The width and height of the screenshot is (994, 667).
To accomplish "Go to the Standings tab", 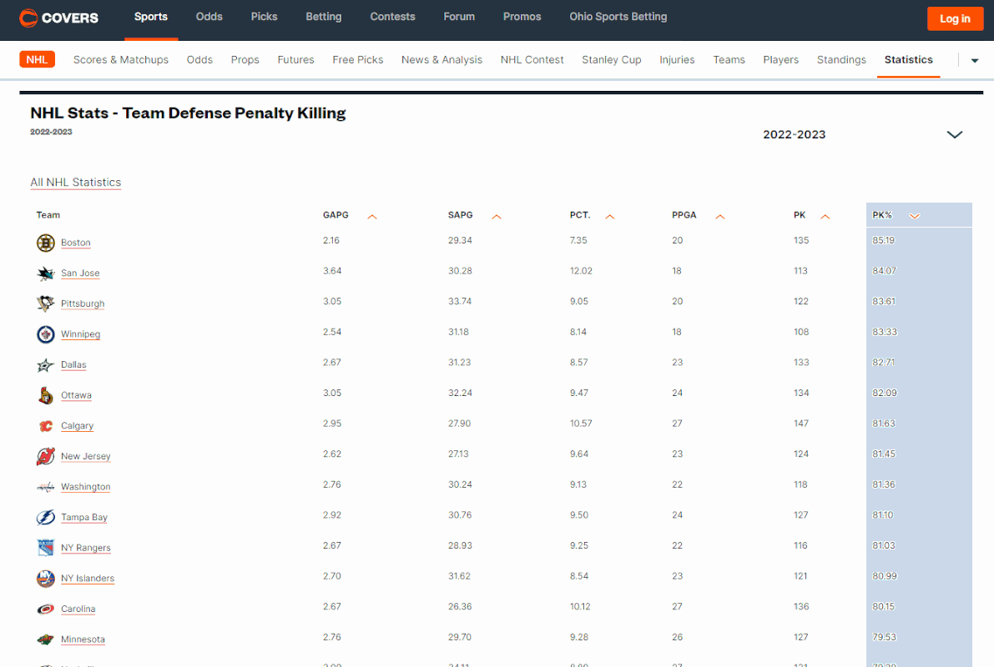I will tap(841, 59).
